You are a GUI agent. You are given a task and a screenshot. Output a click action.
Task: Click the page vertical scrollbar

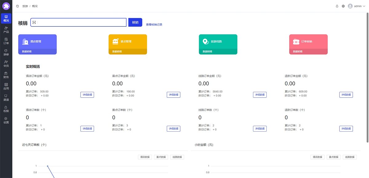click(x=367, y=78)
